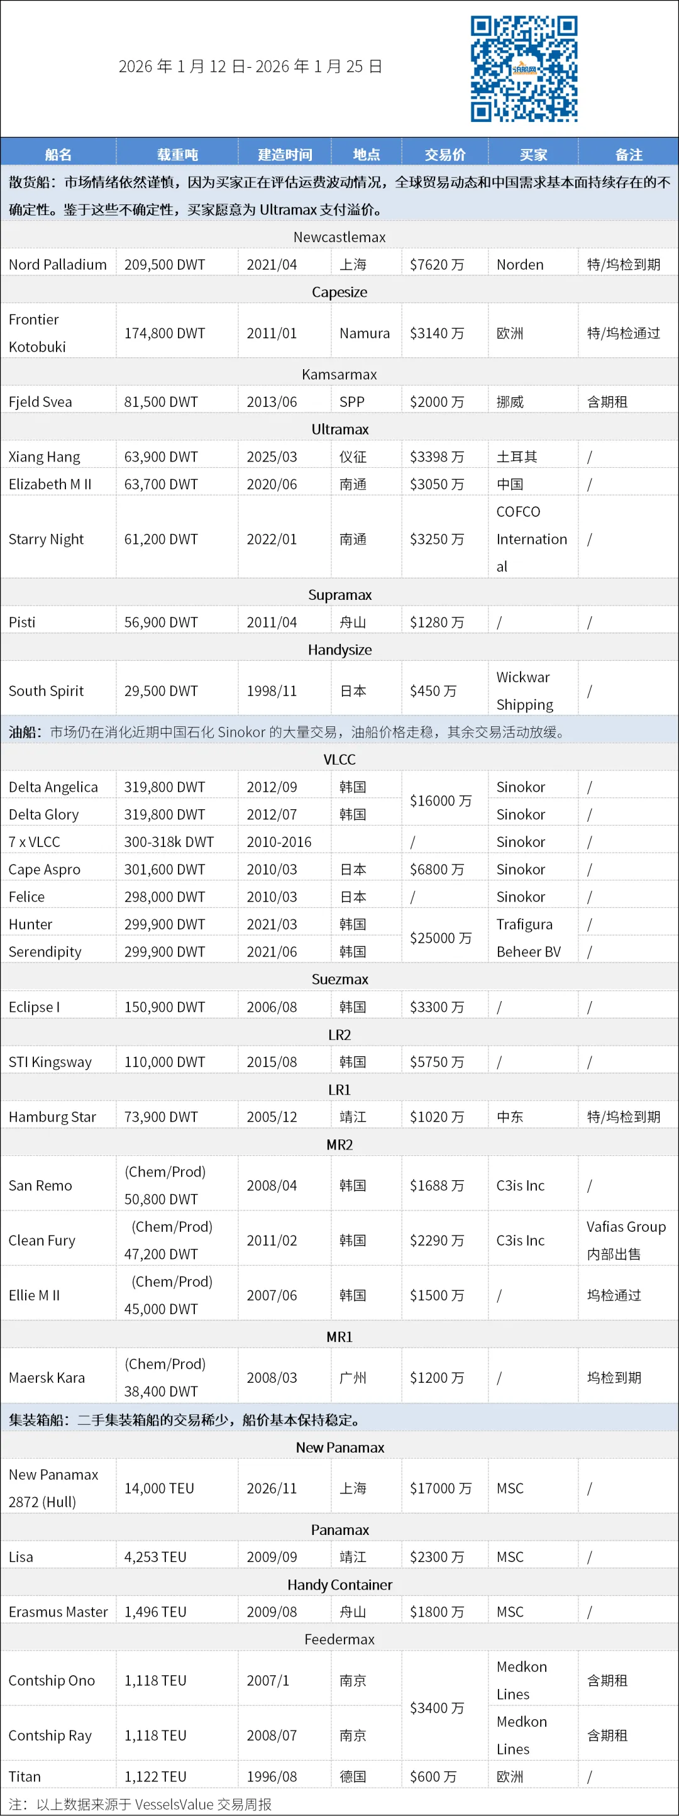Image resolution: width=679 pixels, height=1816 pixels.
Task: Click the 买家 column header
Action: [x=533, y=155]
